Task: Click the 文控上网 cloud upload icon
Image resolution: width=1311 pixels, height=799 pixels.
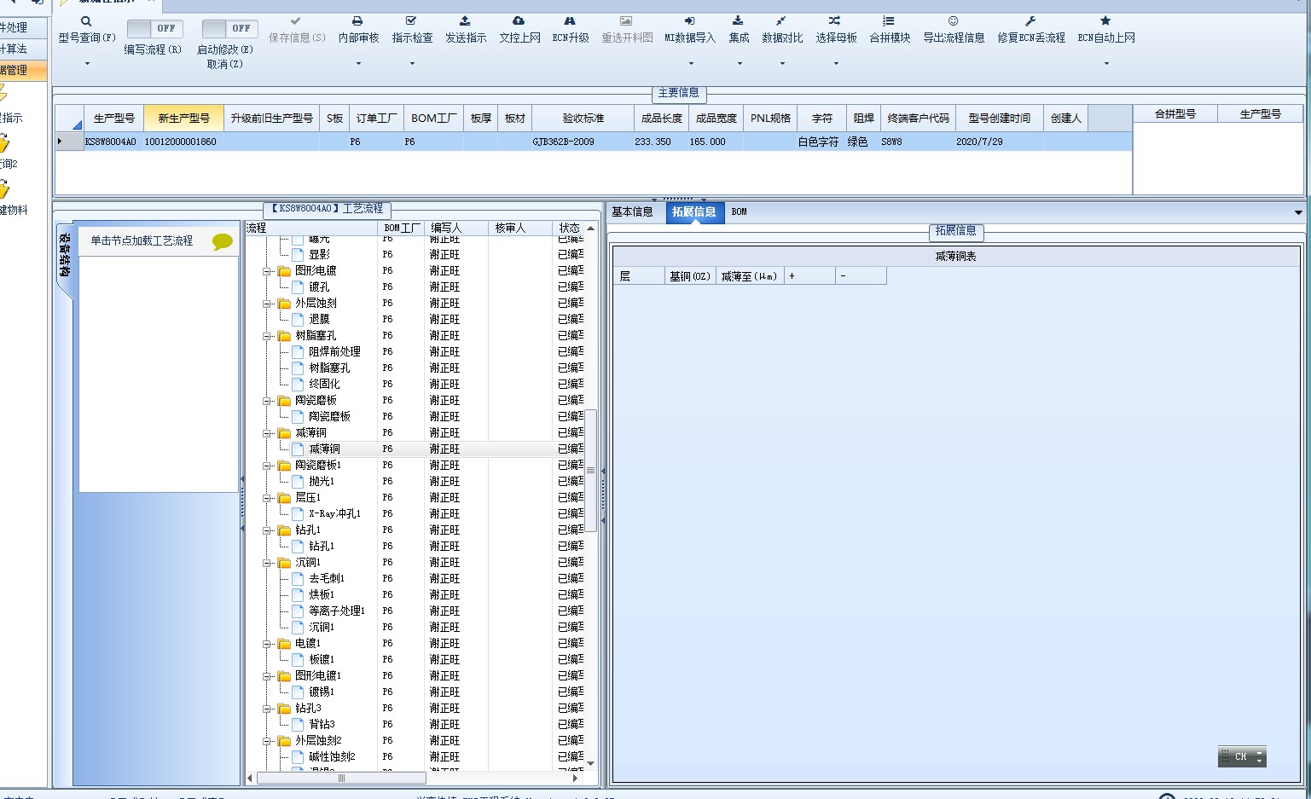Action: coord(519,20)
